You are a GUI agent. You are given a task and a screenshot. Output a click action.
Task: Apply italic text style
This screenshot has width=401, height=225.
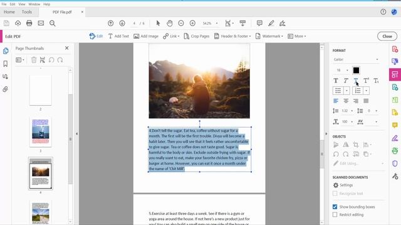click(x=346, y=81)
